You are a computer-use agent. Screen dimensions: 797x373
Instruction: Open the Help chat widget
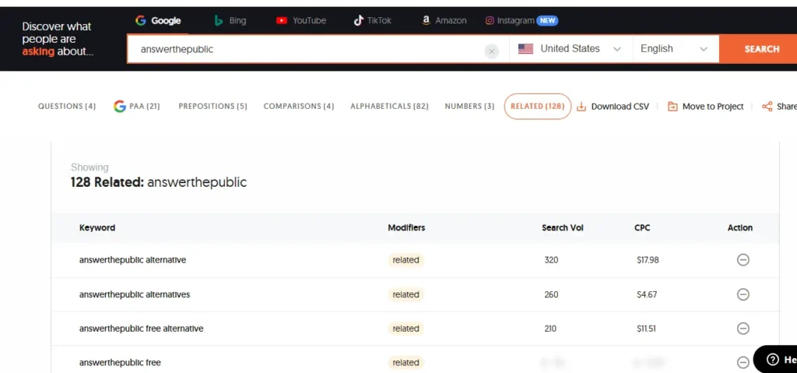[776, 359]
